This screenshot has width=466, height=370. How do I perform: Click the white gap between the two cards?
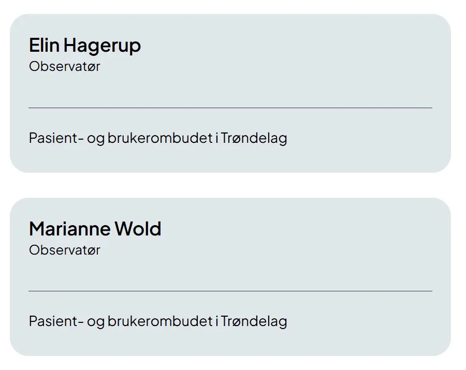(x=230, y=185)
